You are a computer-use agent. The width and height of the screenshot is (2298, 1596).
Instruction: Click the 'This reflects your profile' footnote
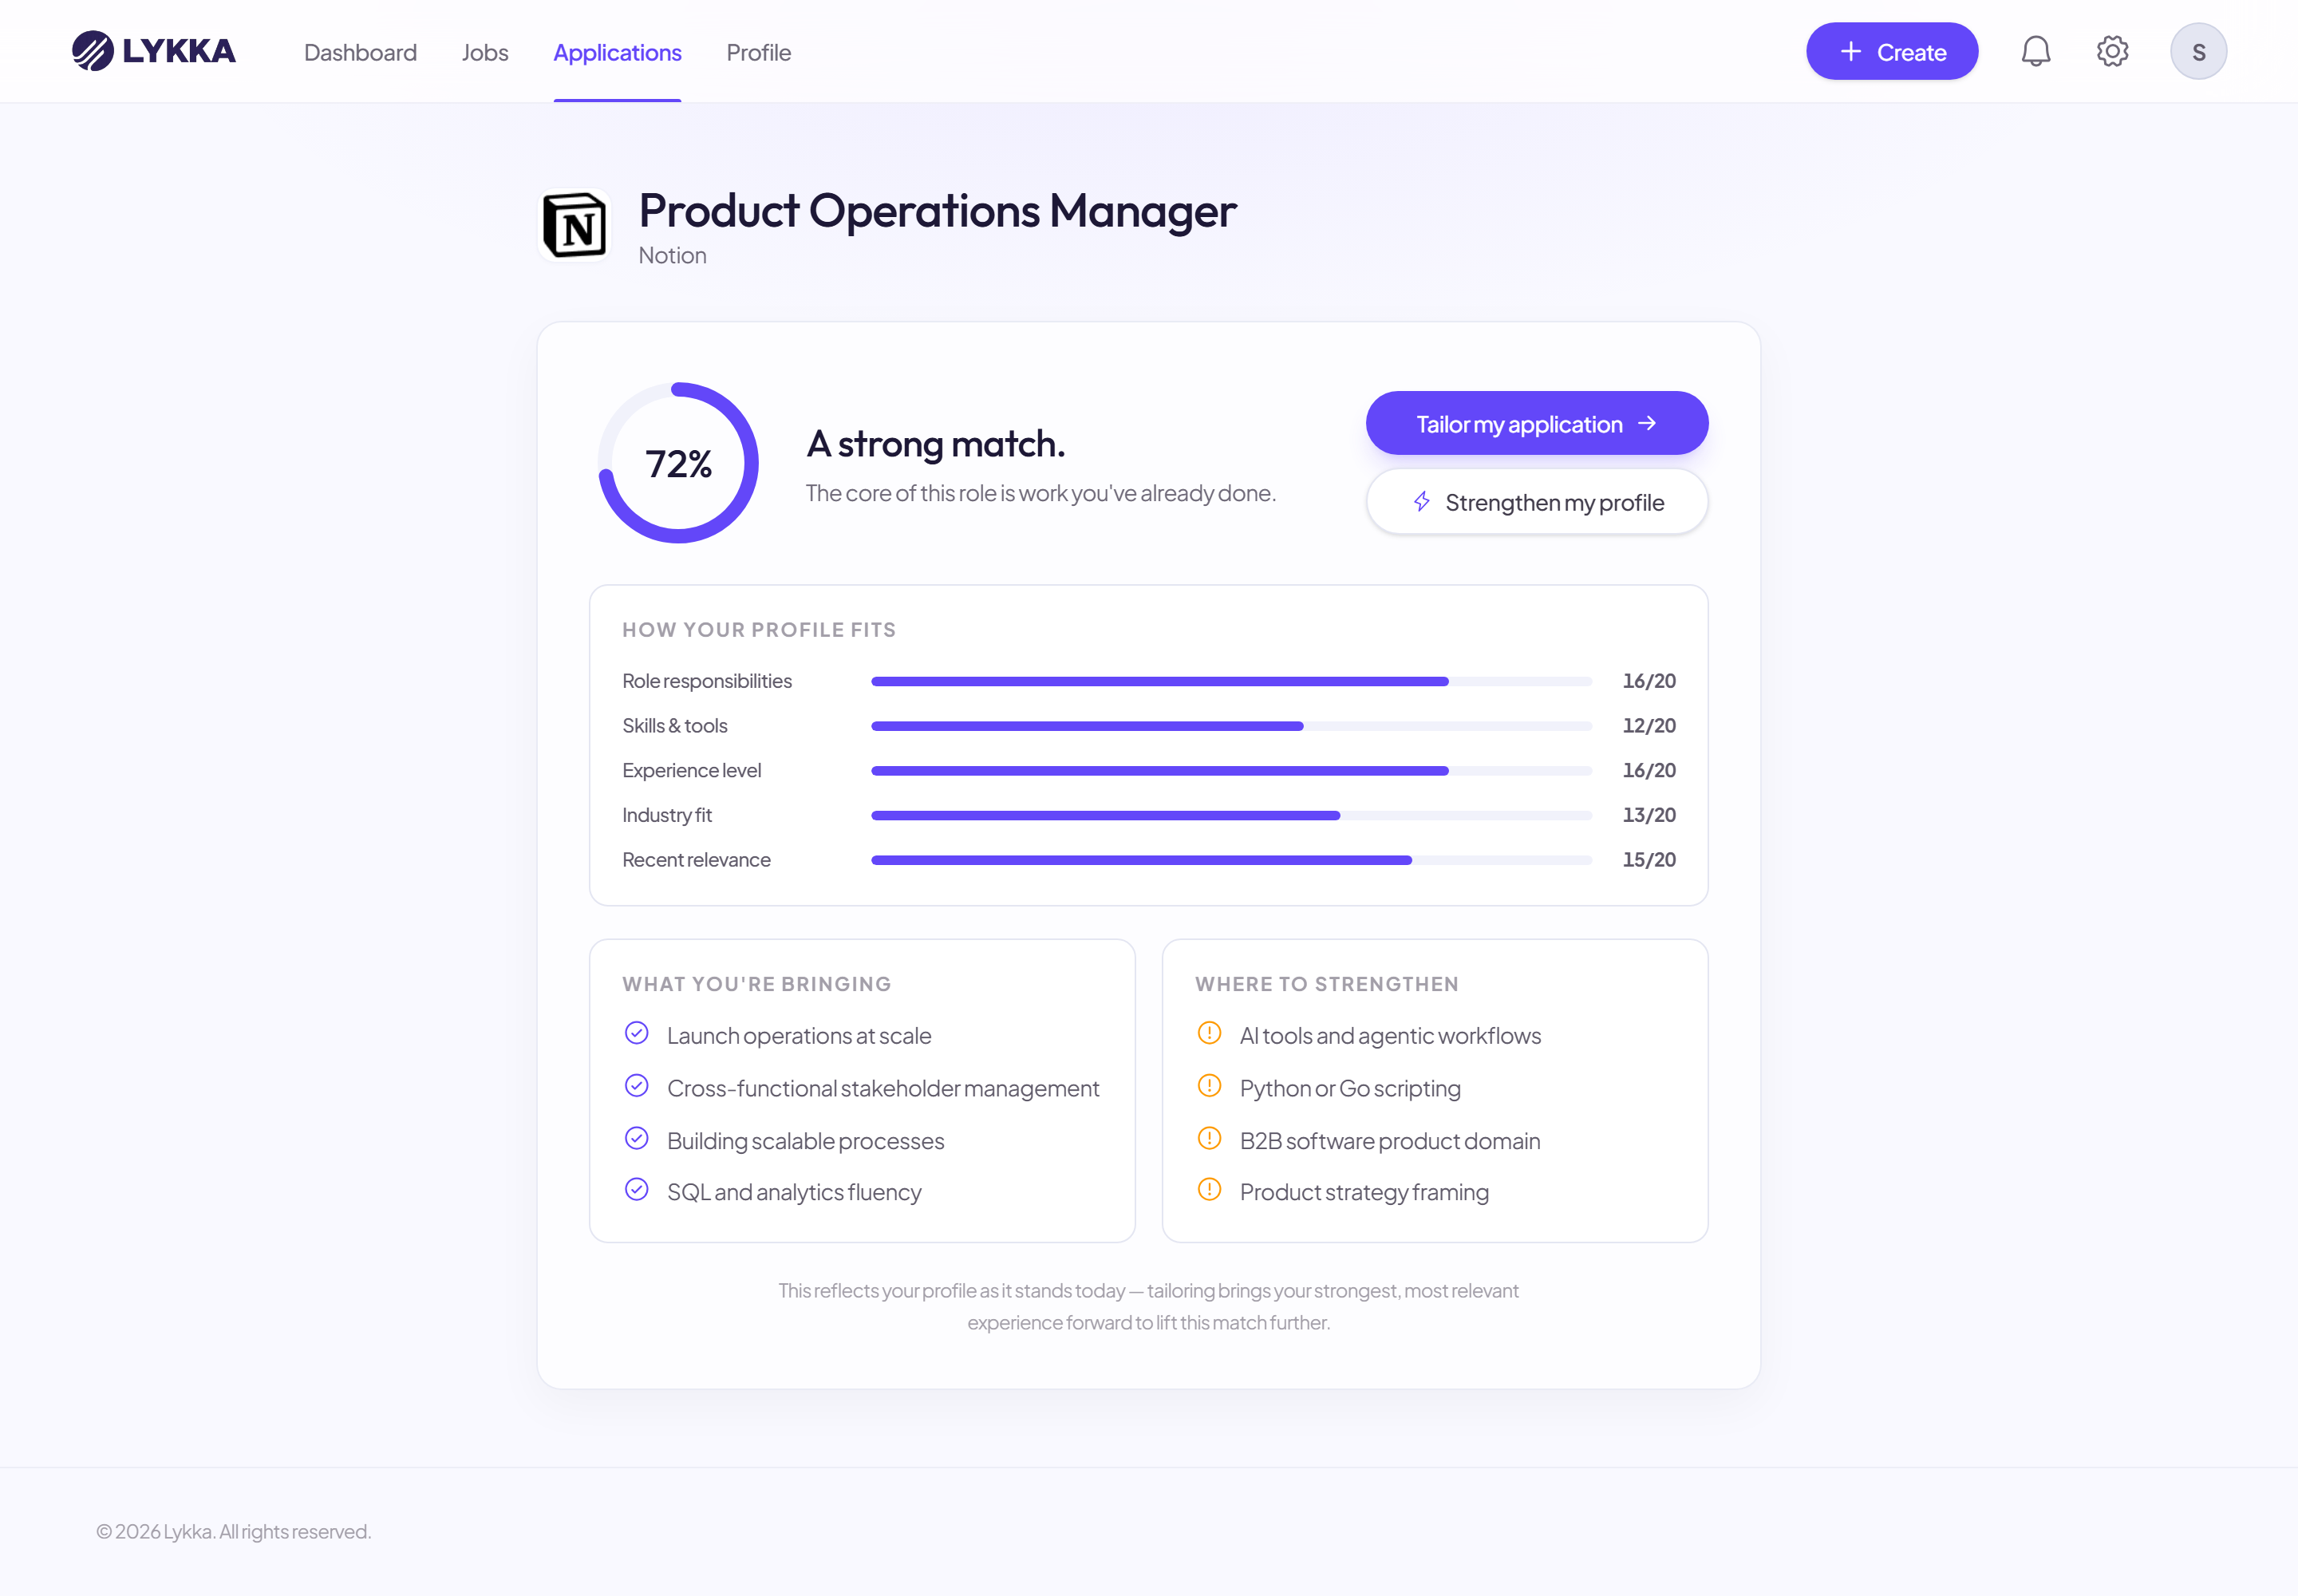click(1148, 1307)
